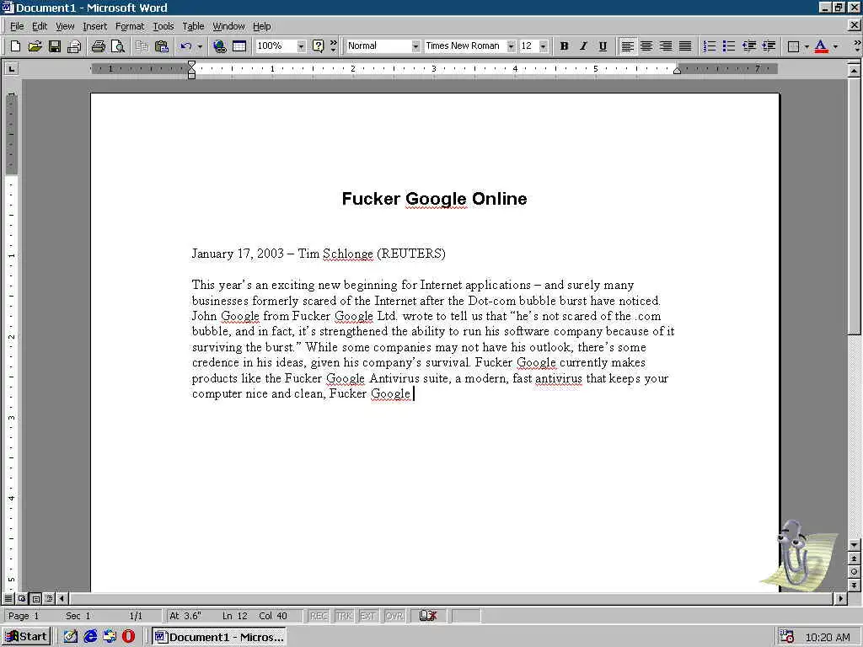Undo the last action
The image size is (863, 647).
(186, 46)
